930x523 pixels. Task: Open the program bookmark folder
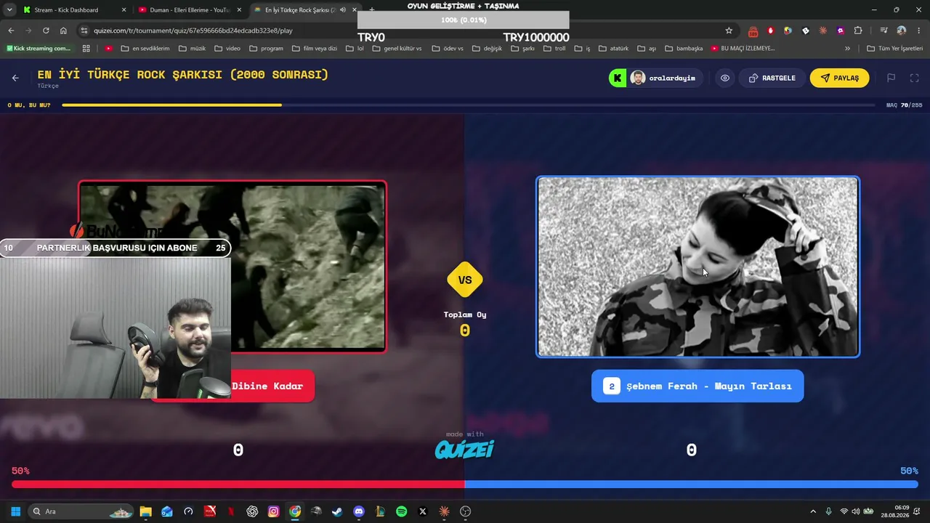(266, 49)
